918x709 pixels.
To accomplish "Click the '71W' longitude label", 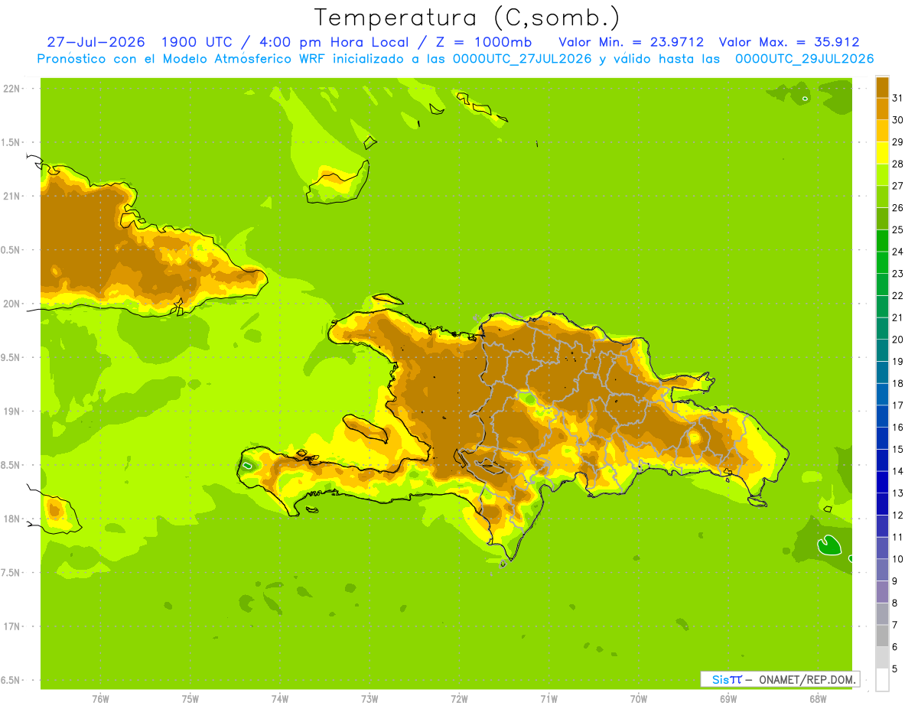I will tap(549, 699).
